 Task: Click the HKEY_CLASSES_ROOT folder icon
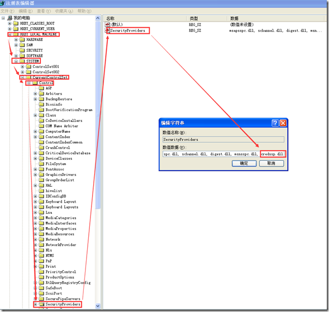coord(16,23)
